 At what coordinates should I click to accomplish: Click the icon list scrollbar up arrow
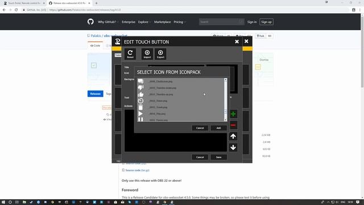click(225, 80)
